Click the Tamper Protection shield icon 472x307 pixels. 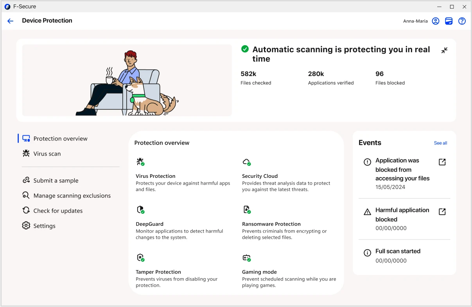tap(140, 258)
